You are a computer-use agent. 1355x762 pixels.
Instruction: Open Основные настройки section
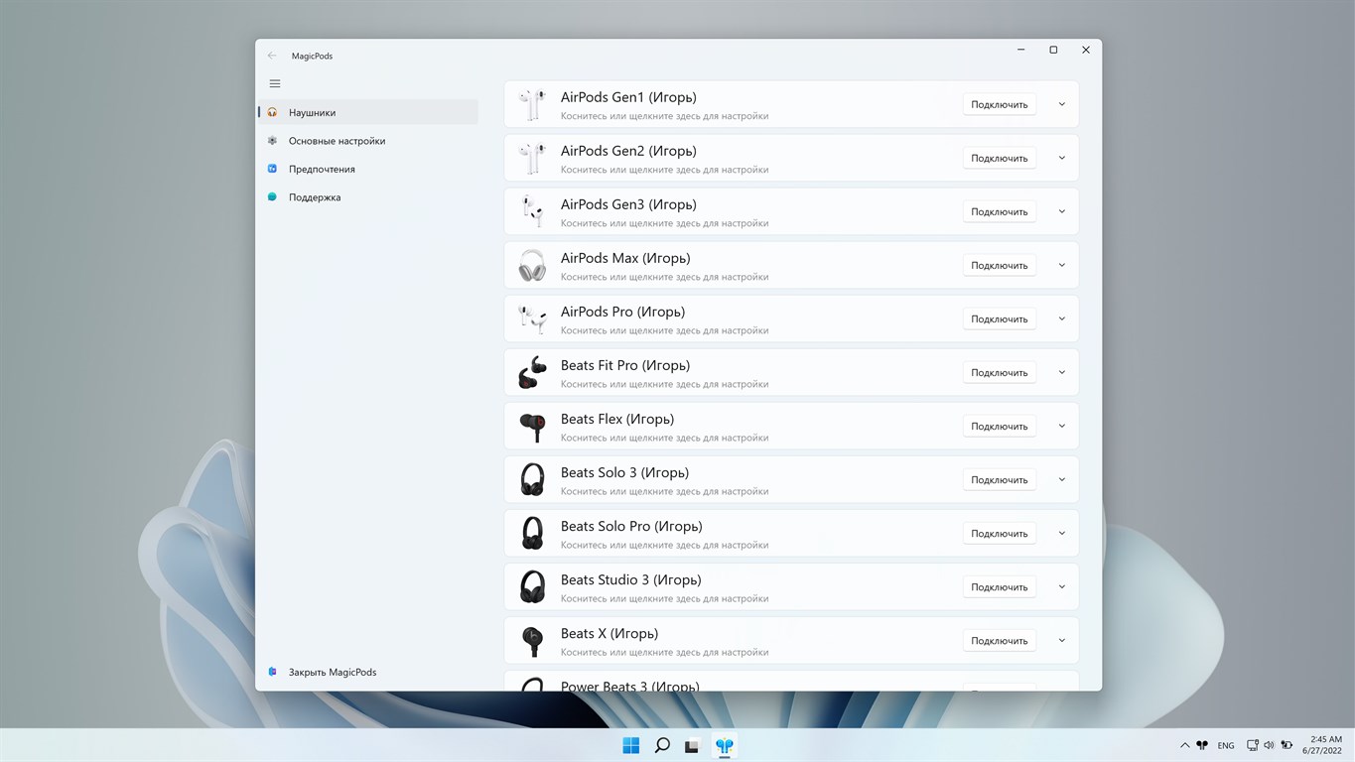337,141
